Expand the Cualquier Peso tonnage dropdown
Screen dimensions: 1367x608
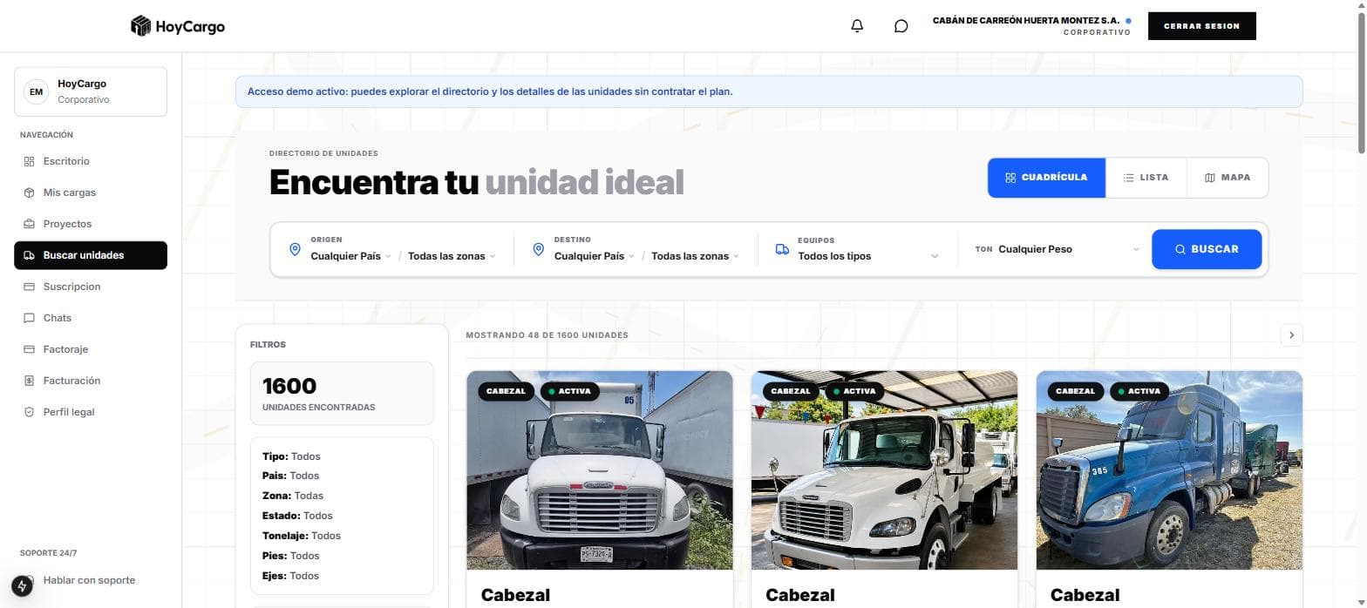pos(1068,249)
